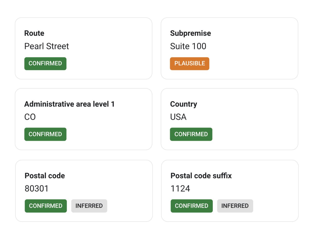The width and height of the screenshot is (313, 239).
Task: Click the CONFIRMED badge under CO
Action: point(45,134)
